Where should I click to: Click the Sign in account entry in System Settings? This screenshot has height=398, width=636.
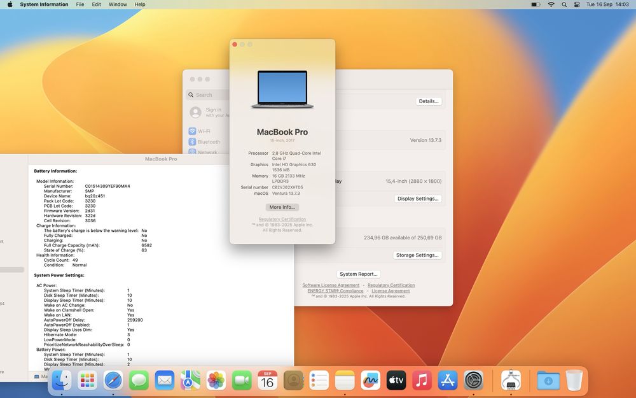(209, 112)
